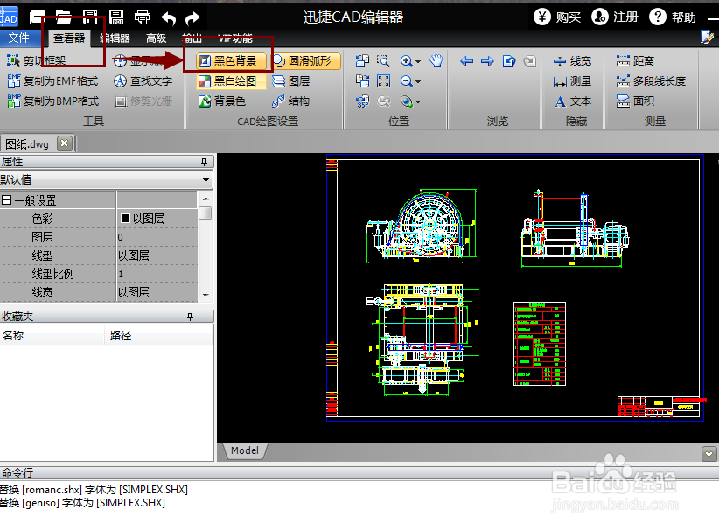Rotate the drawing clockwise
Image resolution: width=719 pixels, height=530 pixels.
coord(362,81)
